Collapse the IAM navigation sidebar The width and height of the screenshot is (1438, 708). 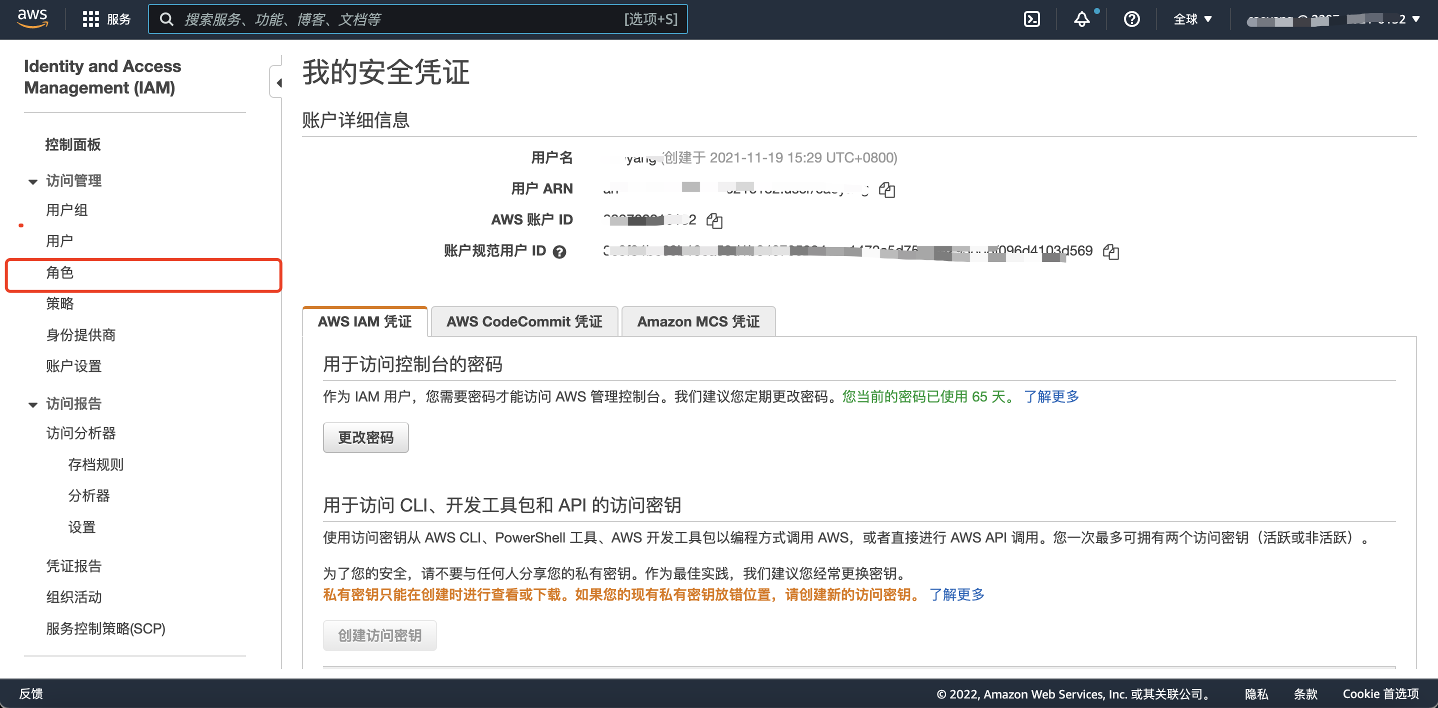(277, 82)
